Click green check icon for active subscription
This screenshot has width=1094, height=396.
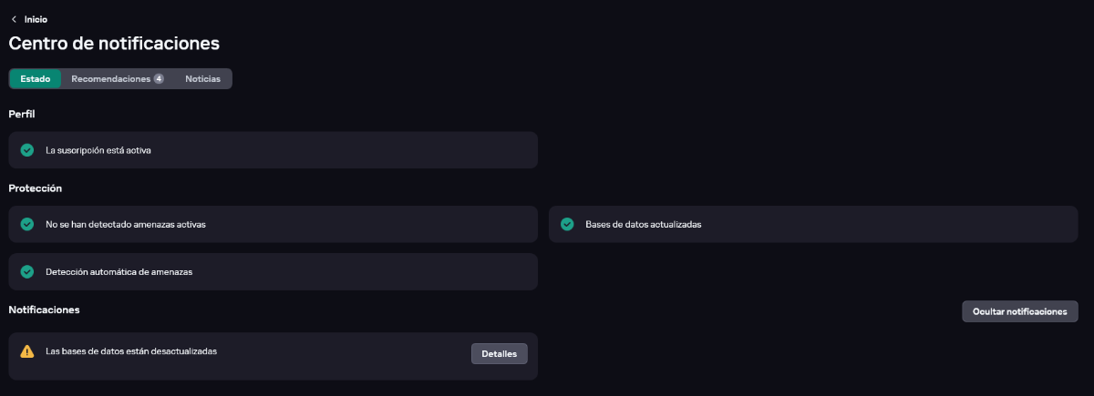point(27,150)
